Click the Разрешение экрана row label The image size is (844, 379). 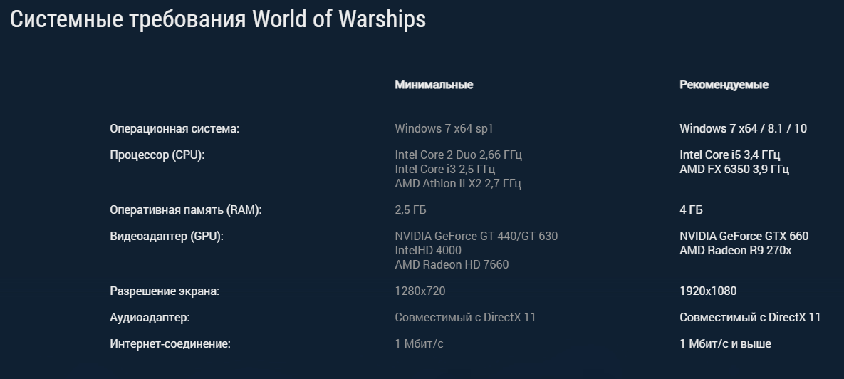165,291
